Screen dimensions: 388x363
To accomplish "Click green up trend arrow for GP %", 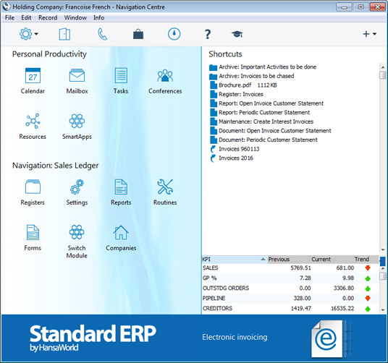I will pos(368,278).
